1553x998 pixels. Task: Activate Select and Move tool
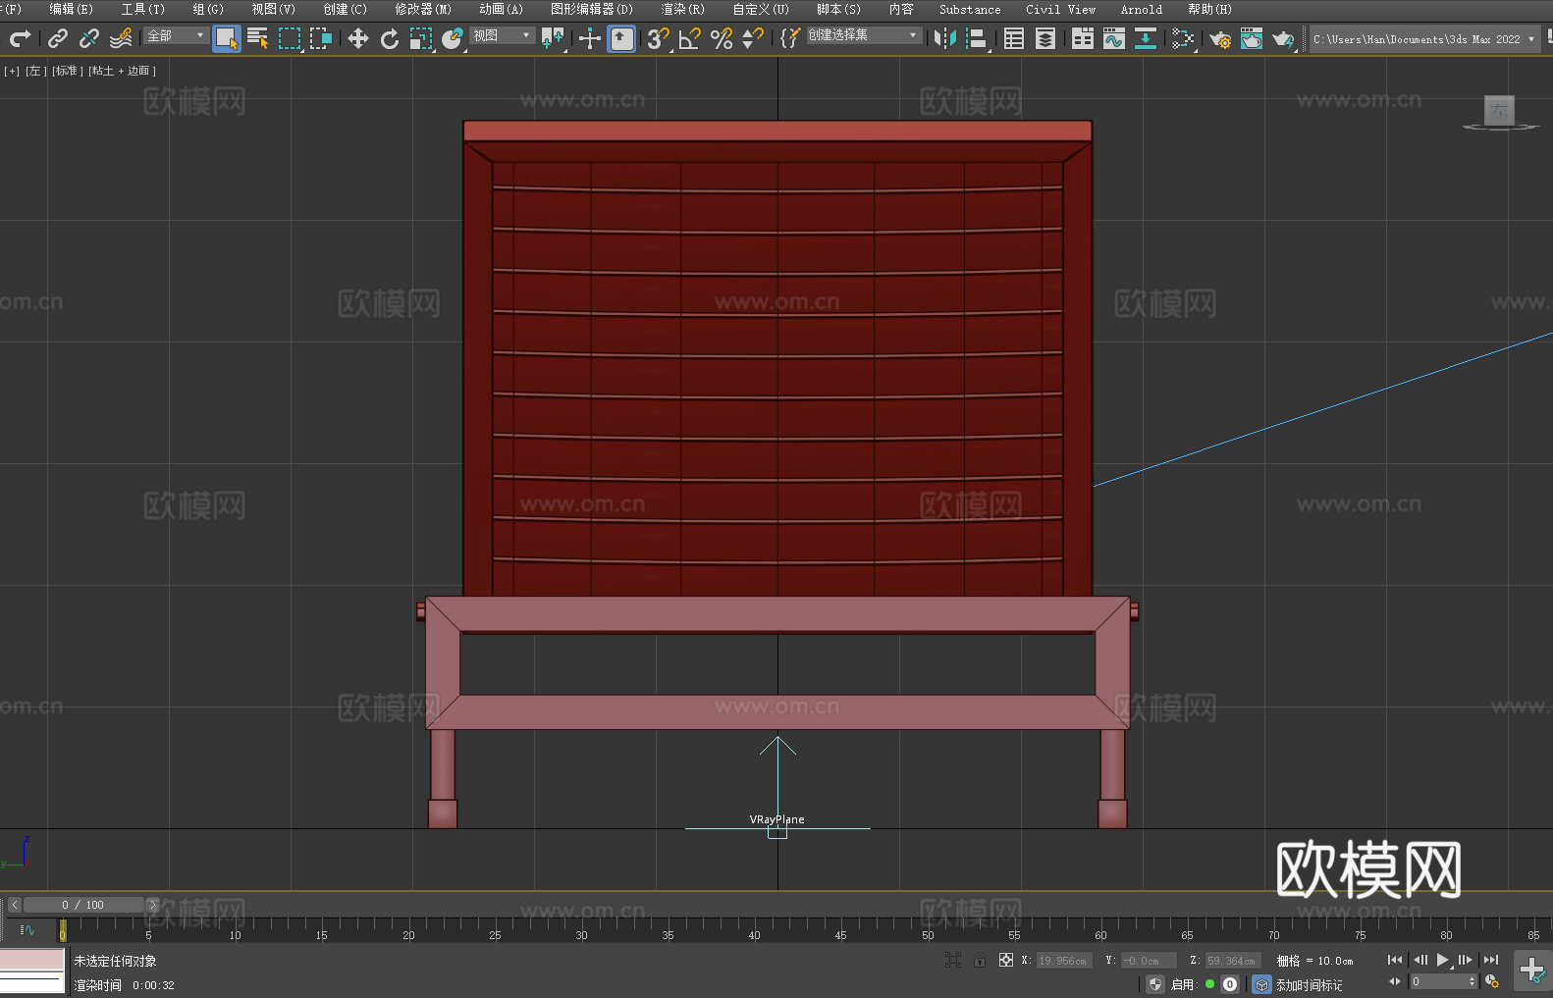(x=358, y=38)
